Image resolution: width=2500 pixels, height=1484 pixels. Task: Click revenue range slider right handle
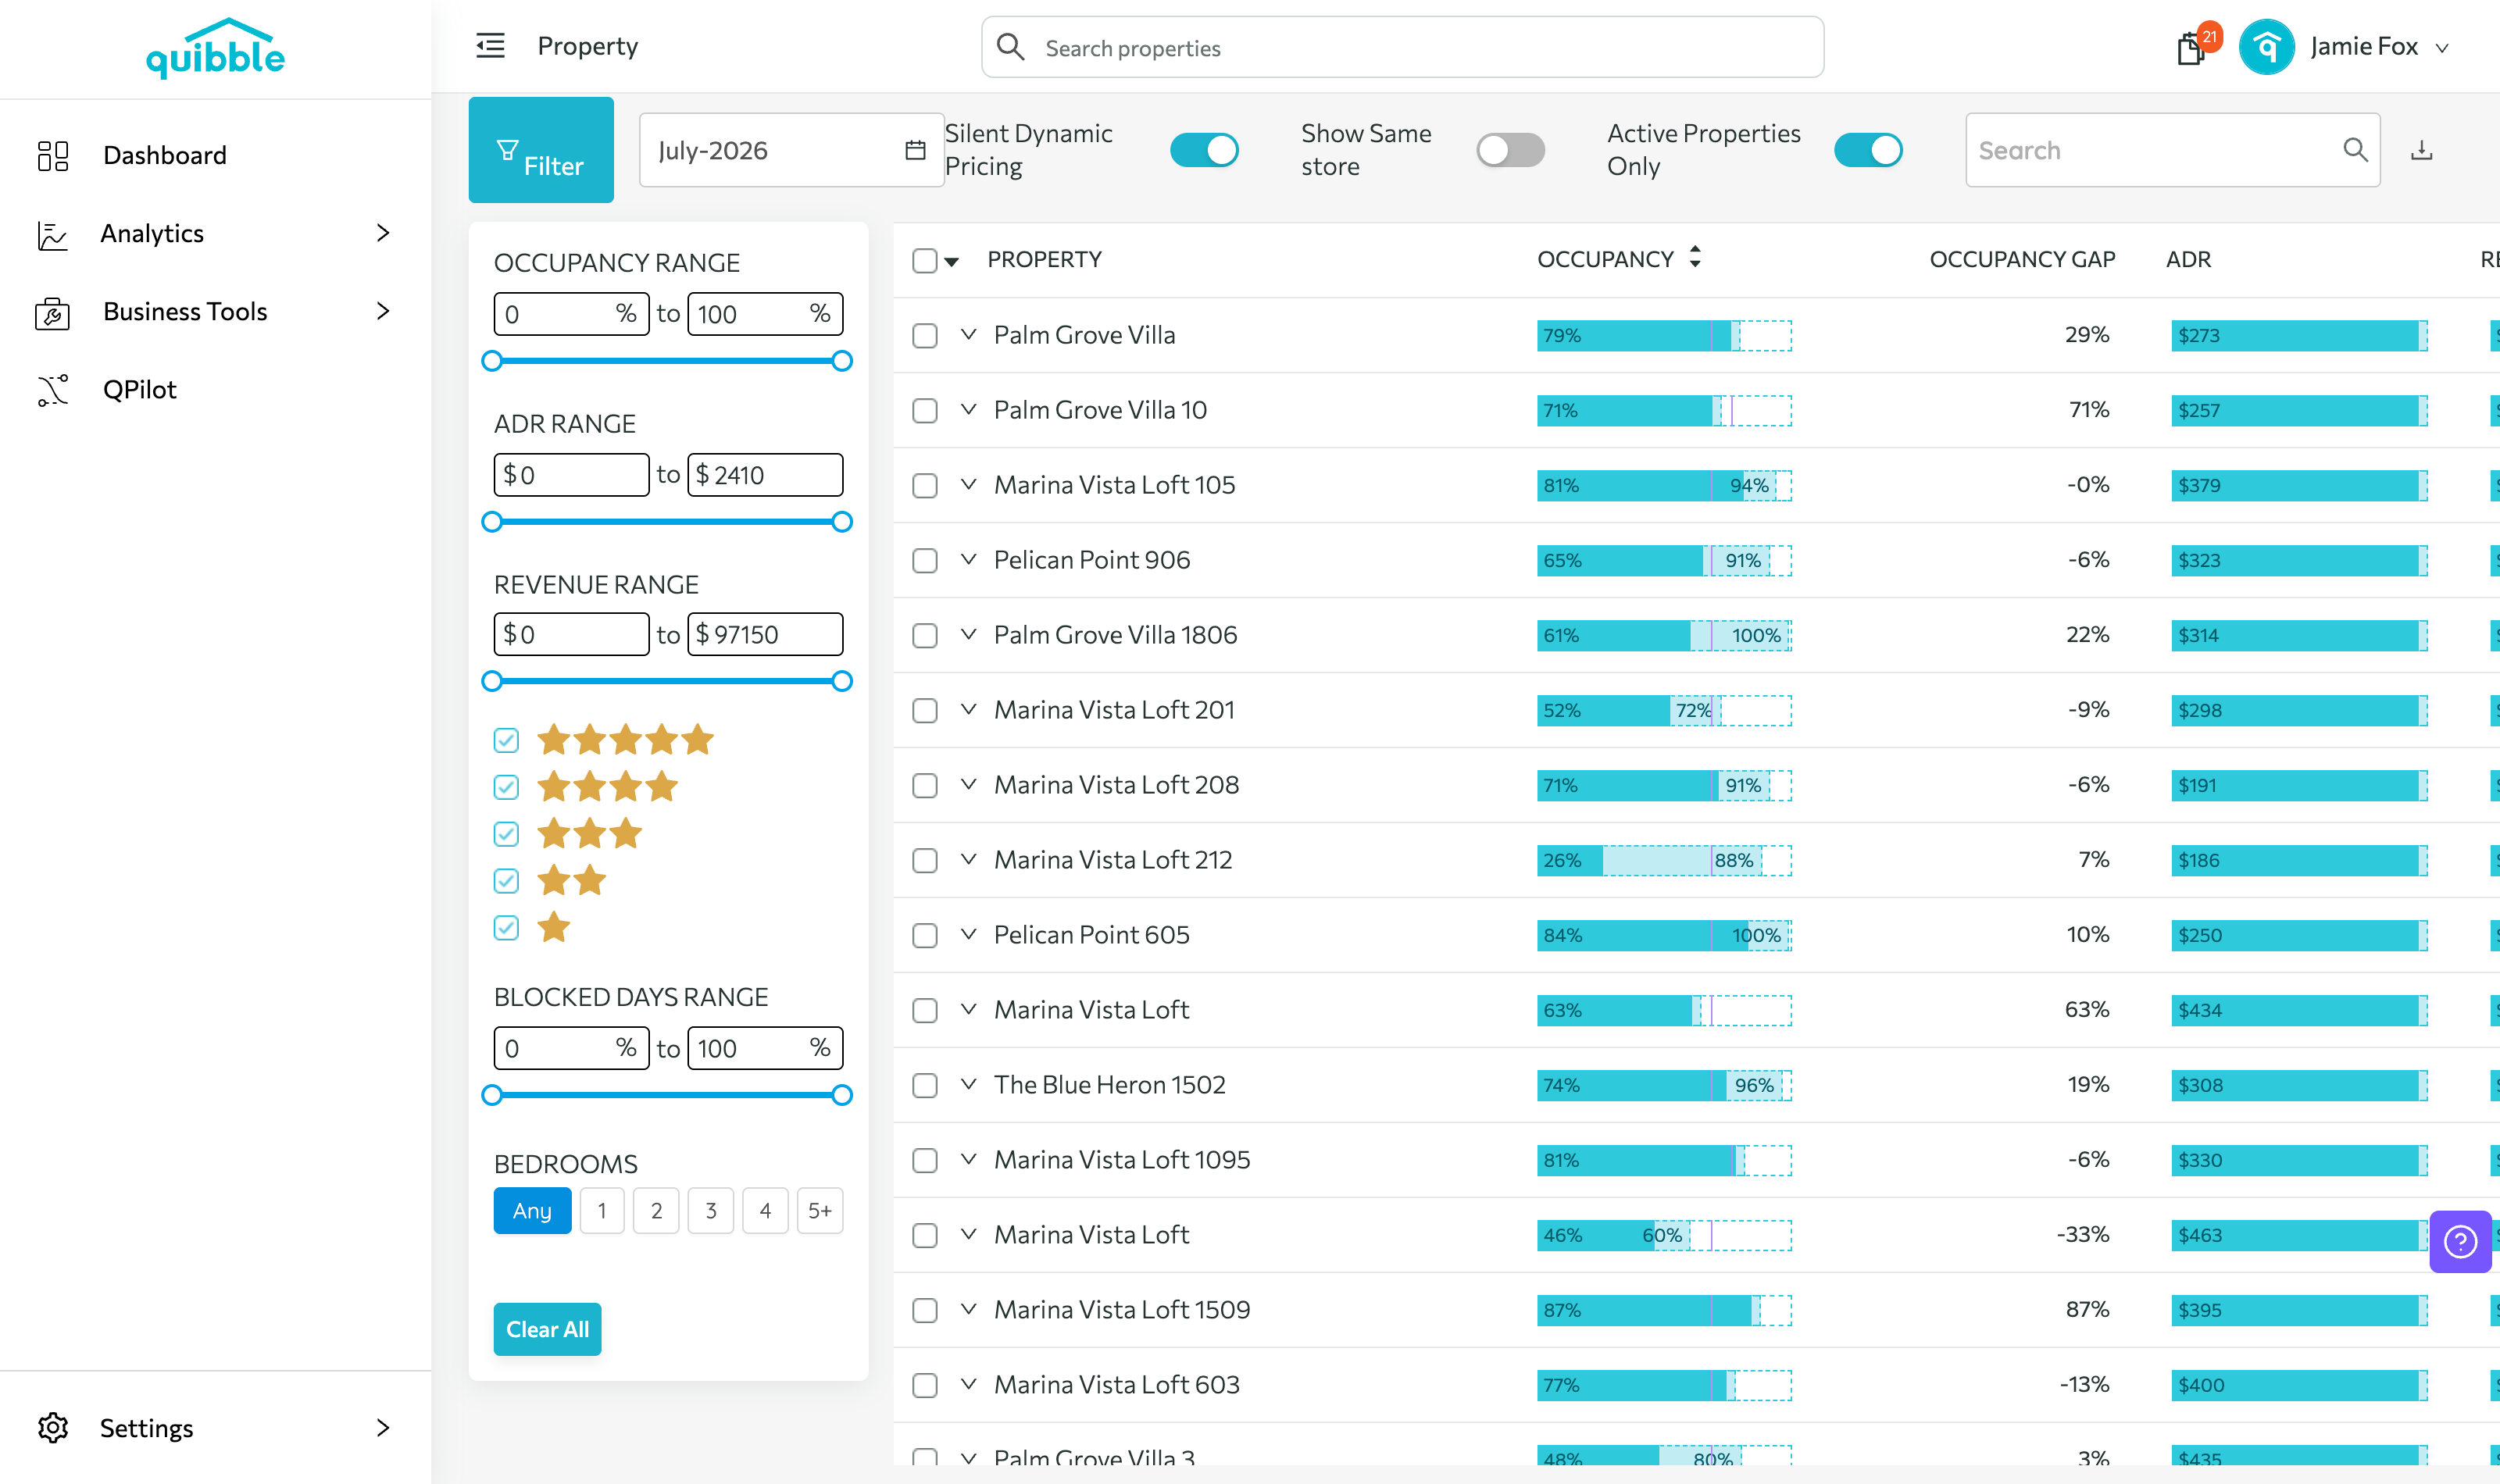pyautogui.click(x=843, y=682)
